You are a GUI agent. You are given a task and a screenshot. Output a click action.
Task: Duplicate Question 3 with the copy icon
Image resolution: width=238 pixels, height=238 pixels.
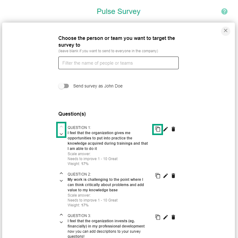coord(158,217)
